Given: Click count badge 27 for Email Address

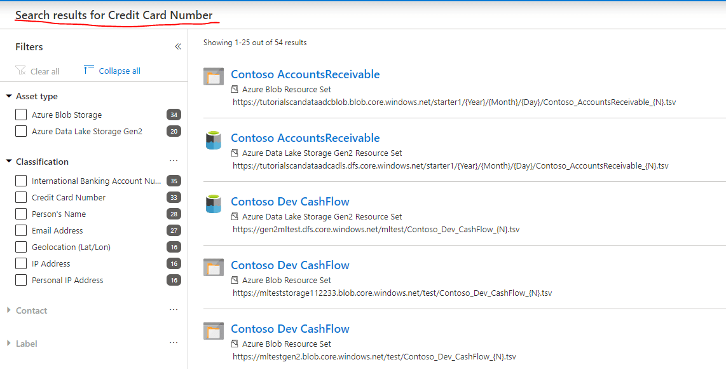Looking at the screenshot, I should coord(174,230).
